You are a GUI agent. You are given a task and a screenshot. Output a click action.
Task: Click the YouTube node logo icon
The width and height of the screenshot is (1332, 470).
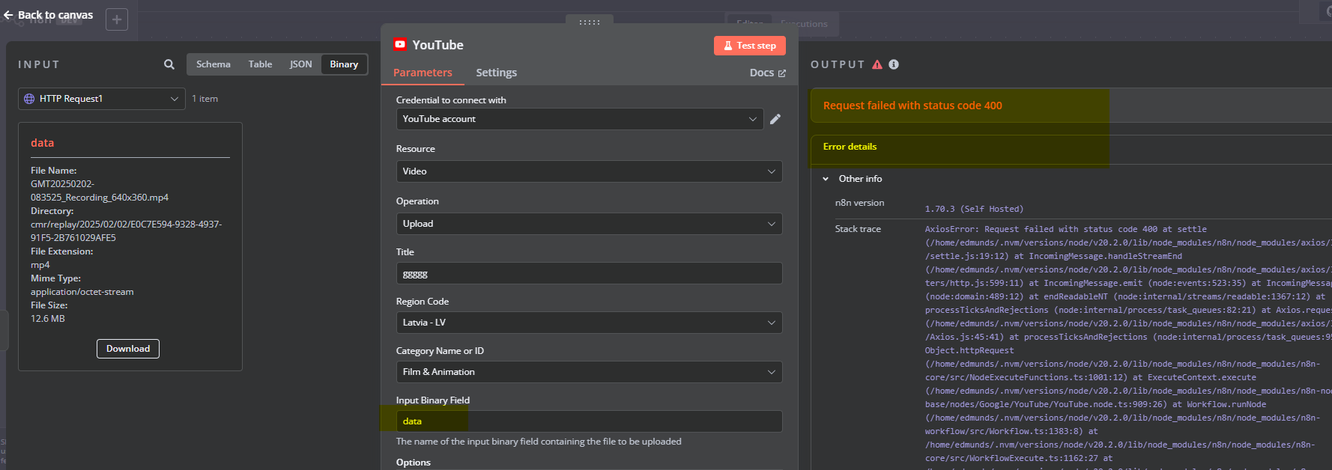click(400, 44)
